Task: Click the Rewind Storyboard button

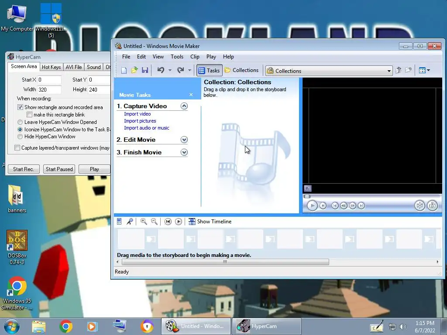Action: (168, 222)
